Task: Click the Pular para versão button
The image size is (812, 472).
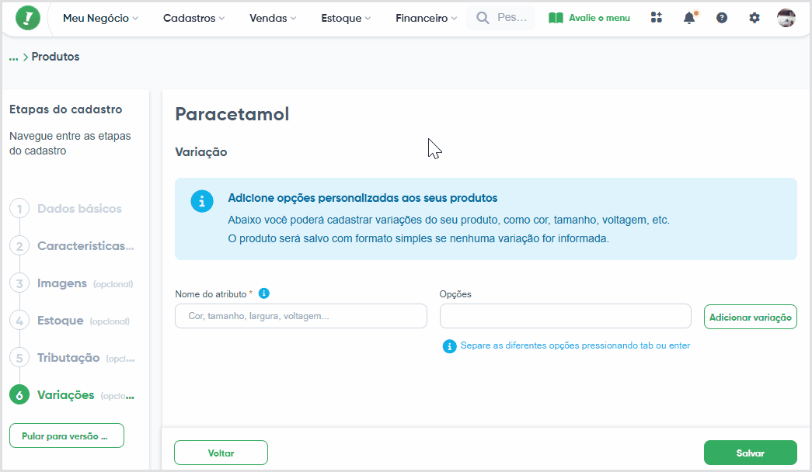Action: (x=67, y=436)
